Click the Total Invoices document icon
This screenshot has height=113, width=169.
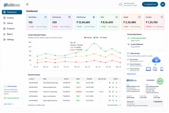(69, 17)
